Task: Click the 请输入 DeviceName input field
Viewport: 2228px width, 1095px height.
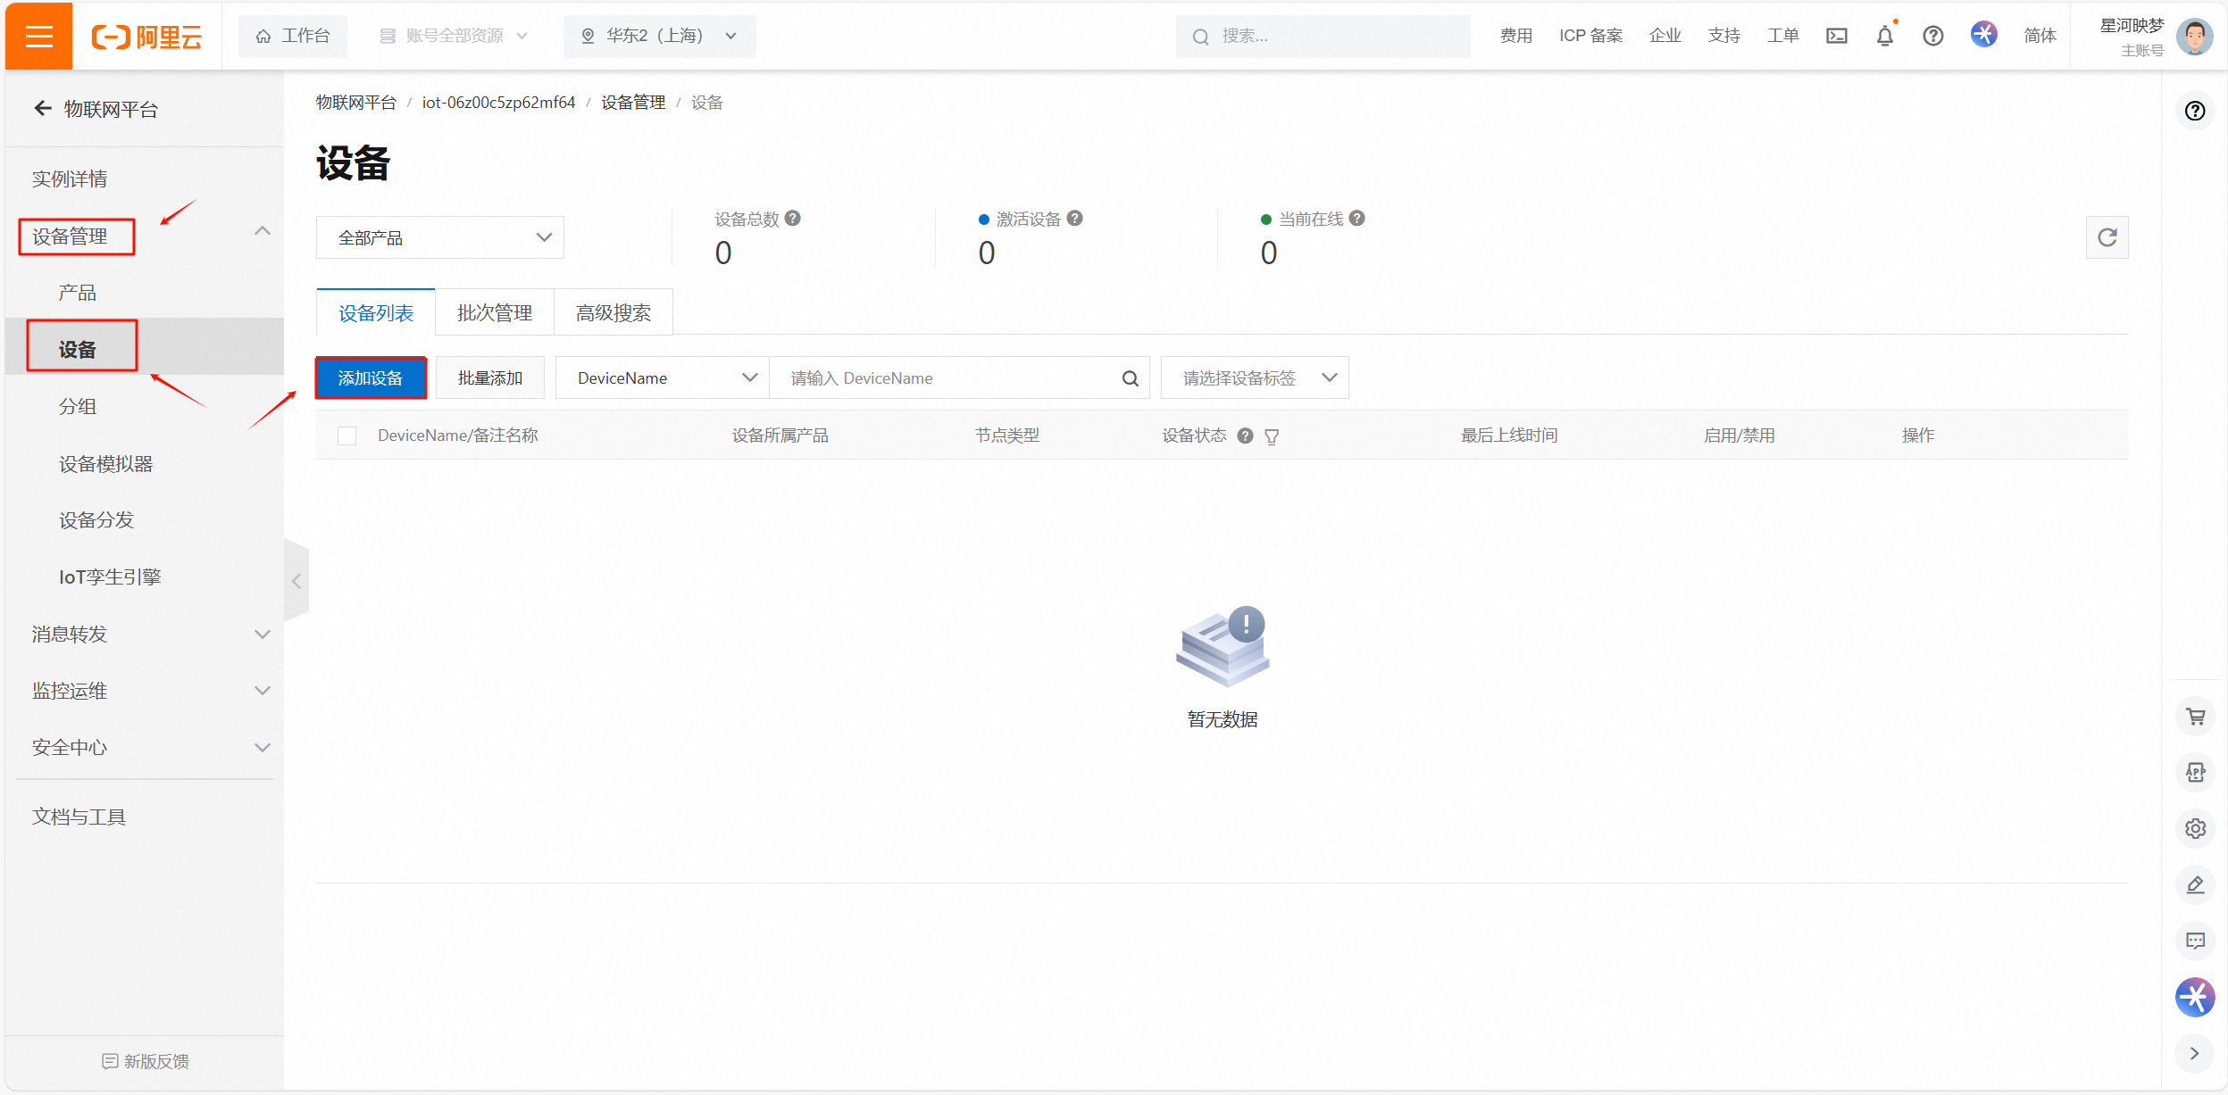Action: (x=947, y=378)
